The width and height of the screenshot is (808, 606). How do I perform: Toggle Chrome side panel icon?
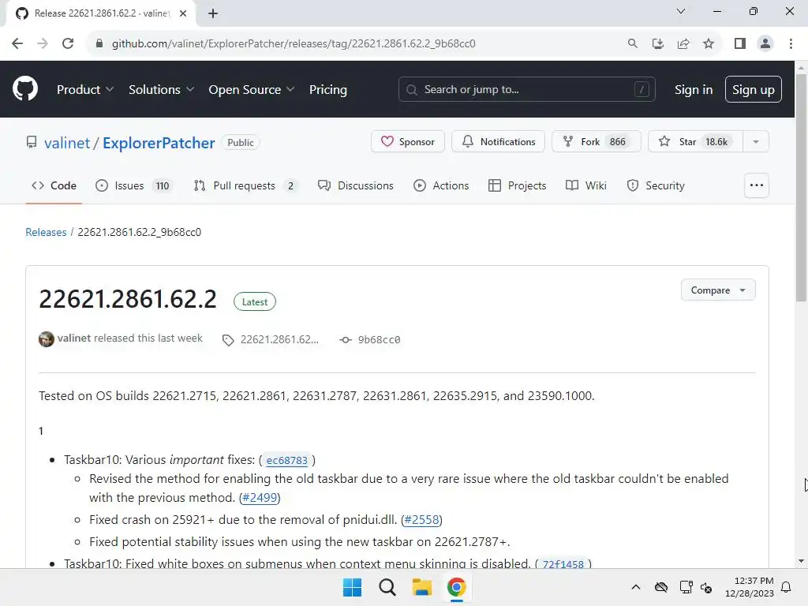click(x=740, y=43)
